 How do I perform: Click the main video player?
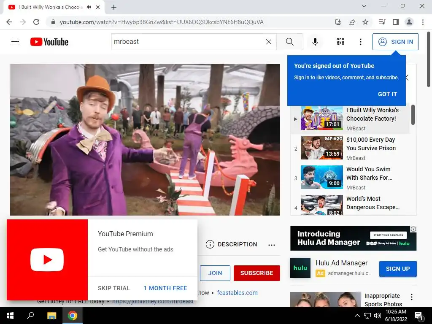145,140
